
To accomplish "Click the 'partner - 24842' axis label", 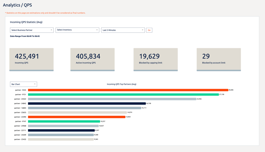I will click(x=20, y=104).
